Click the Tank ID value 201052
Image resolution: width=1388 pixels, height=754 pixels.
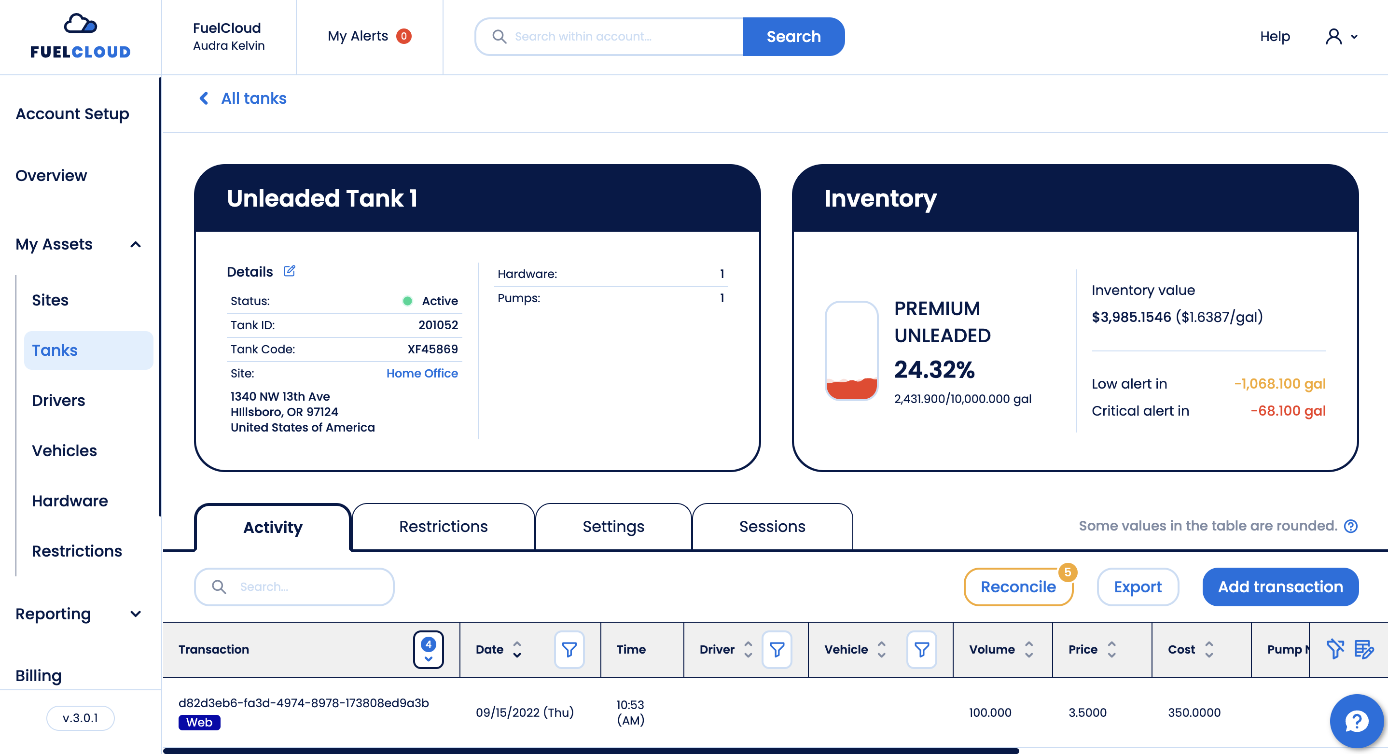point(438,325)
